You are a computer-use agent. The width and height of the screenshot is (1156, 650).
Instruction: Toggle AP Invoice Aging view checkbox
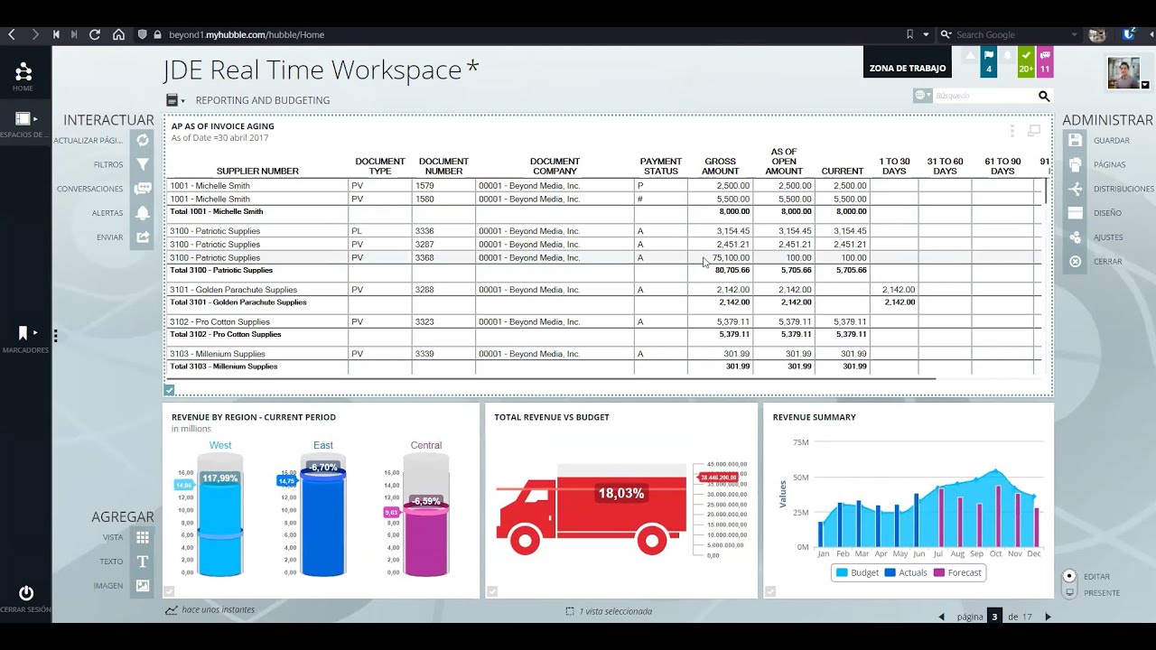pos(169,390)
